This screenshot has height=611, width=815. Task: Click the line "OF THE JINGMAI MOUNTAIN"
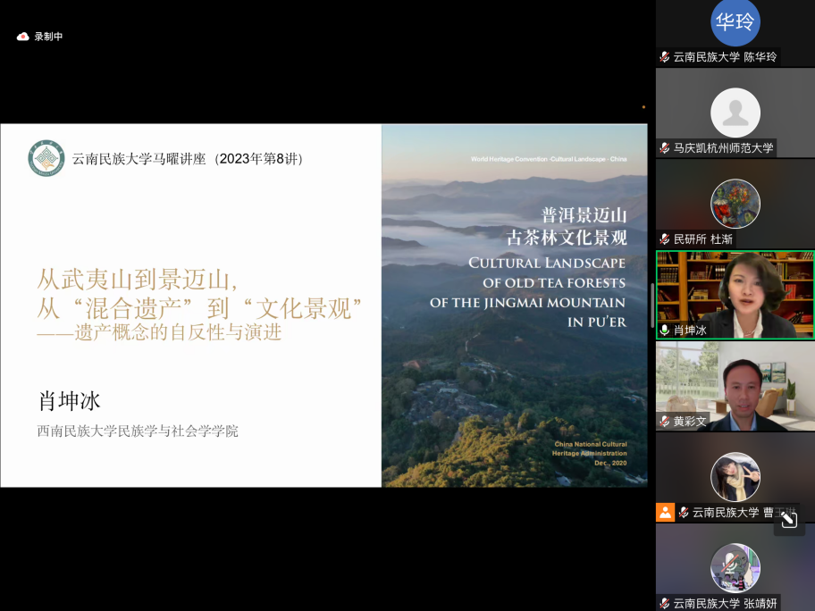[x=527, y=303]
